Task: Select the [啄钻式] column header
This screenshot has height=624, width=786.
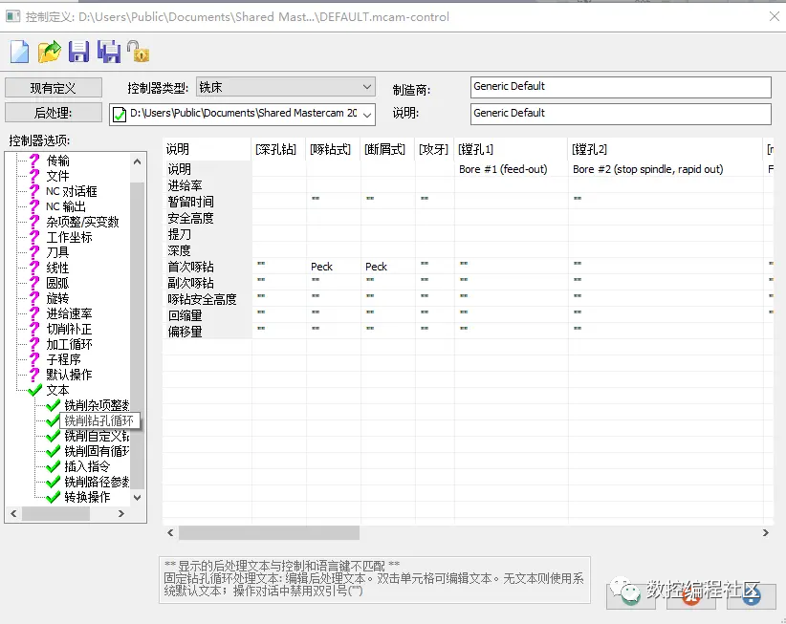Action: [x=330, y=149]
